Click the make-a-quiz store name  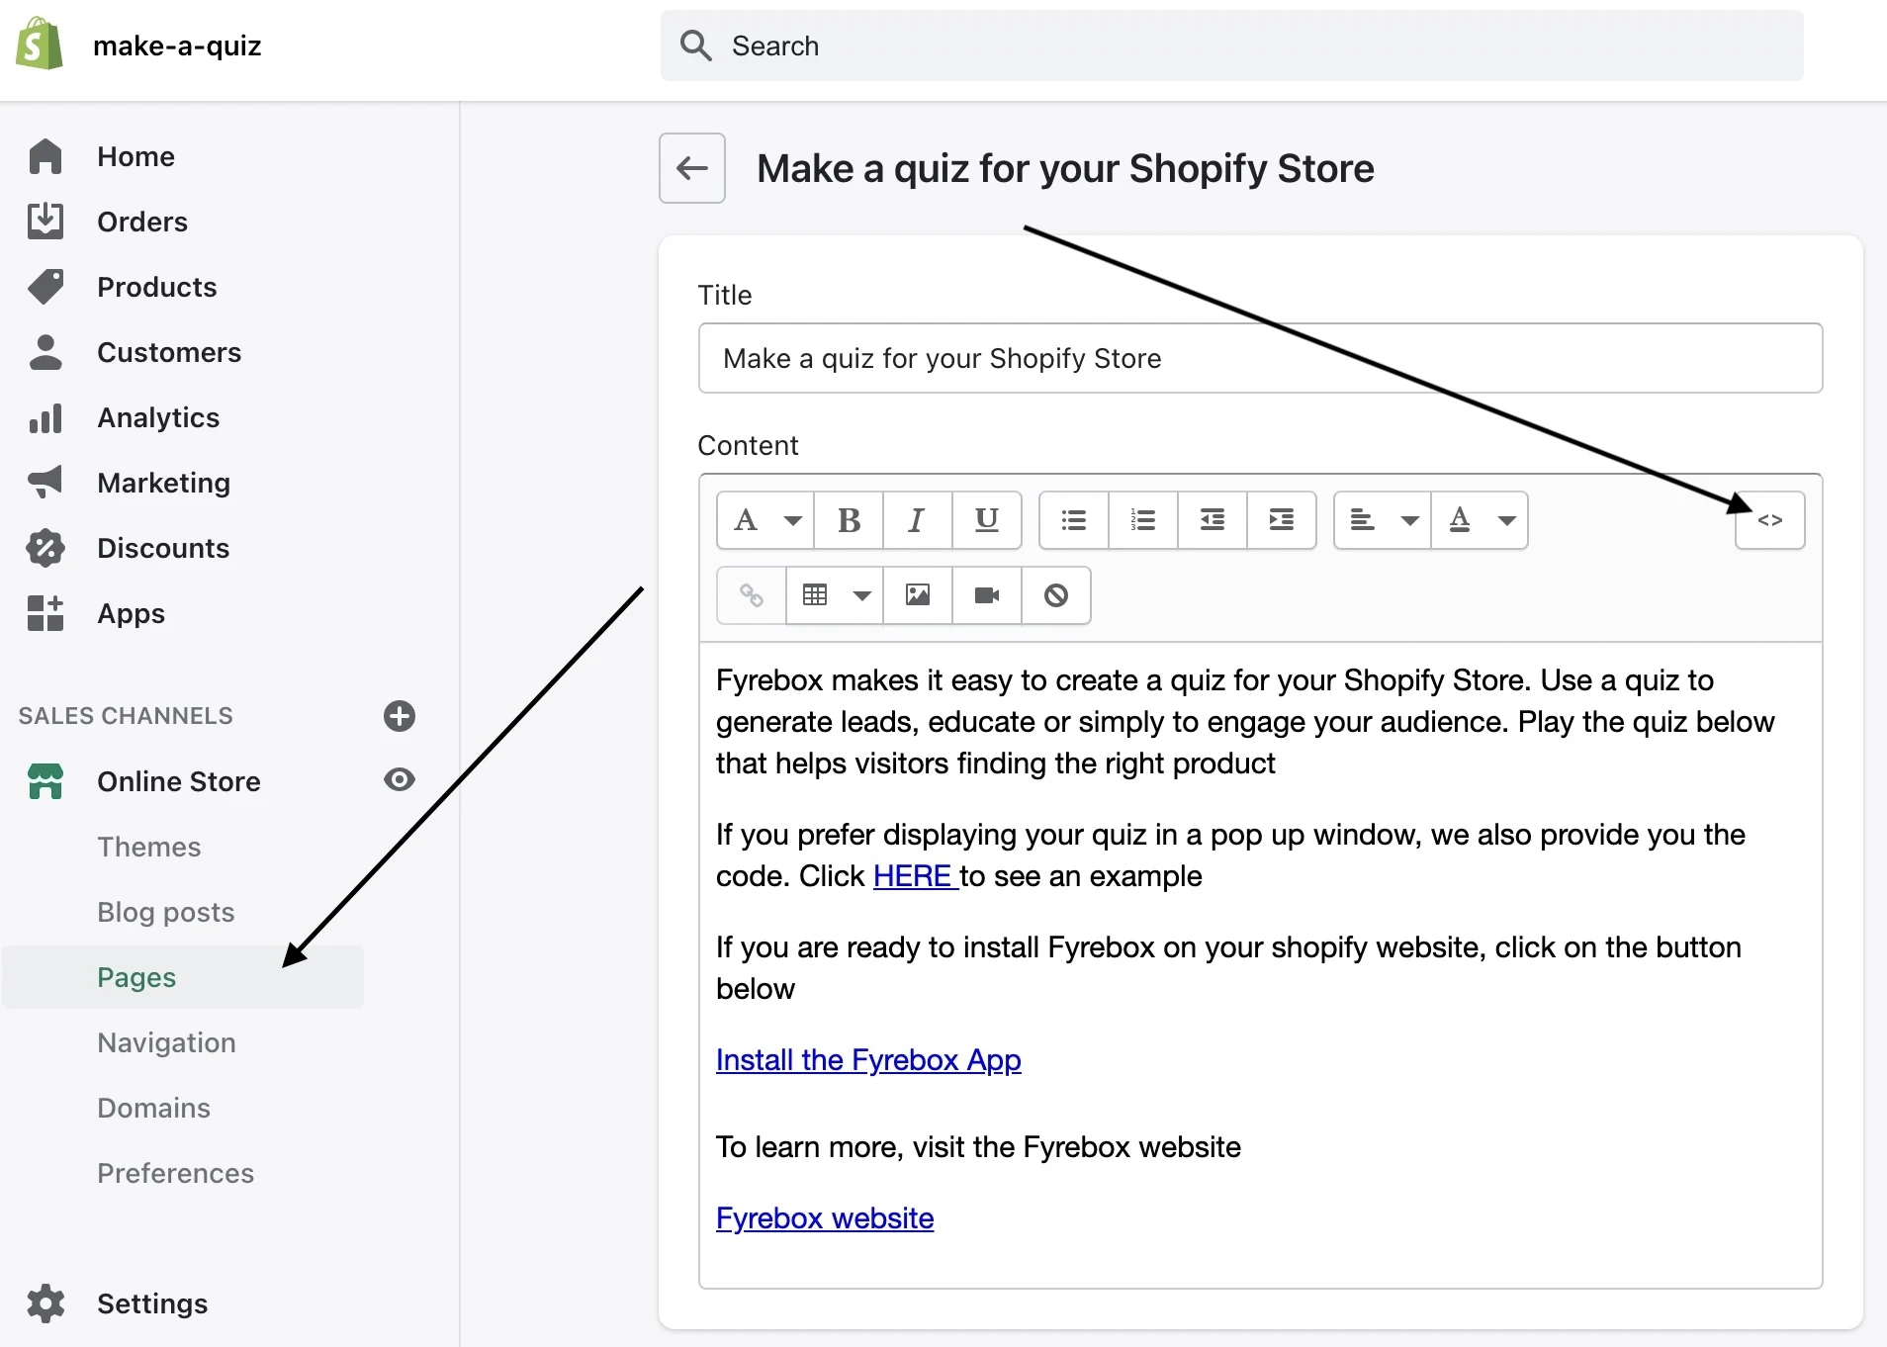click(x=177, y=45)
